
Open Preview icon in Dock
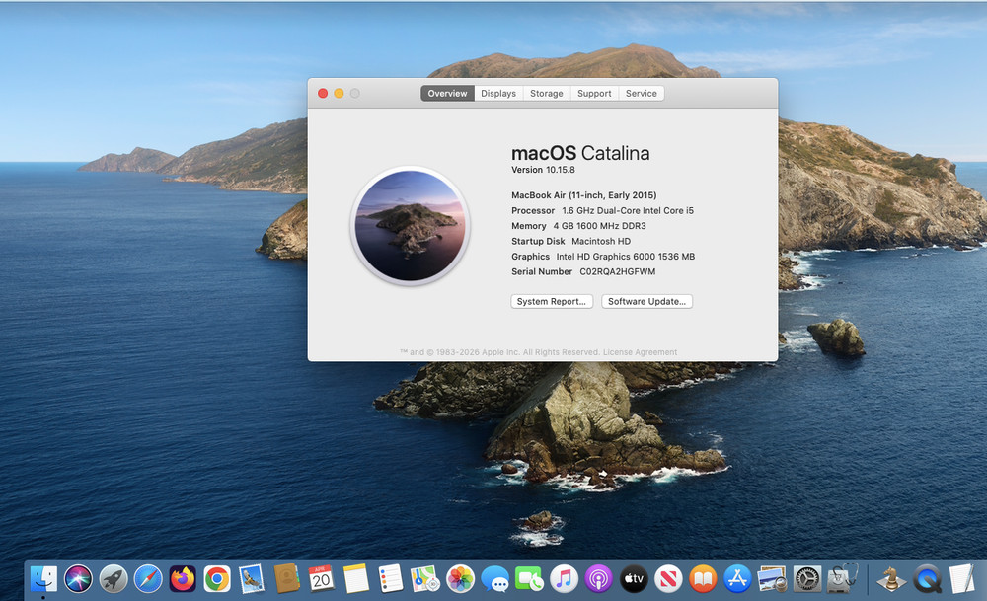coord(773,579)
